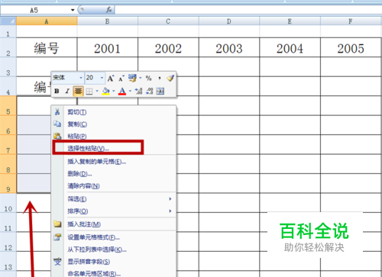The width and height of the screenshot is (382, 277).
Task: Choose 插入批注(M) from context menu
Action: pos(114,224)
